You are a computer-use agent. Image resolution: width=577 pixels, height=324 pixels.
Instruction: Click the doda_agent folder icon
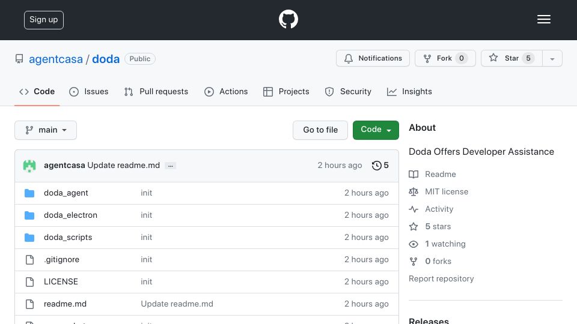pyautogui.click(x=29, y=193)
